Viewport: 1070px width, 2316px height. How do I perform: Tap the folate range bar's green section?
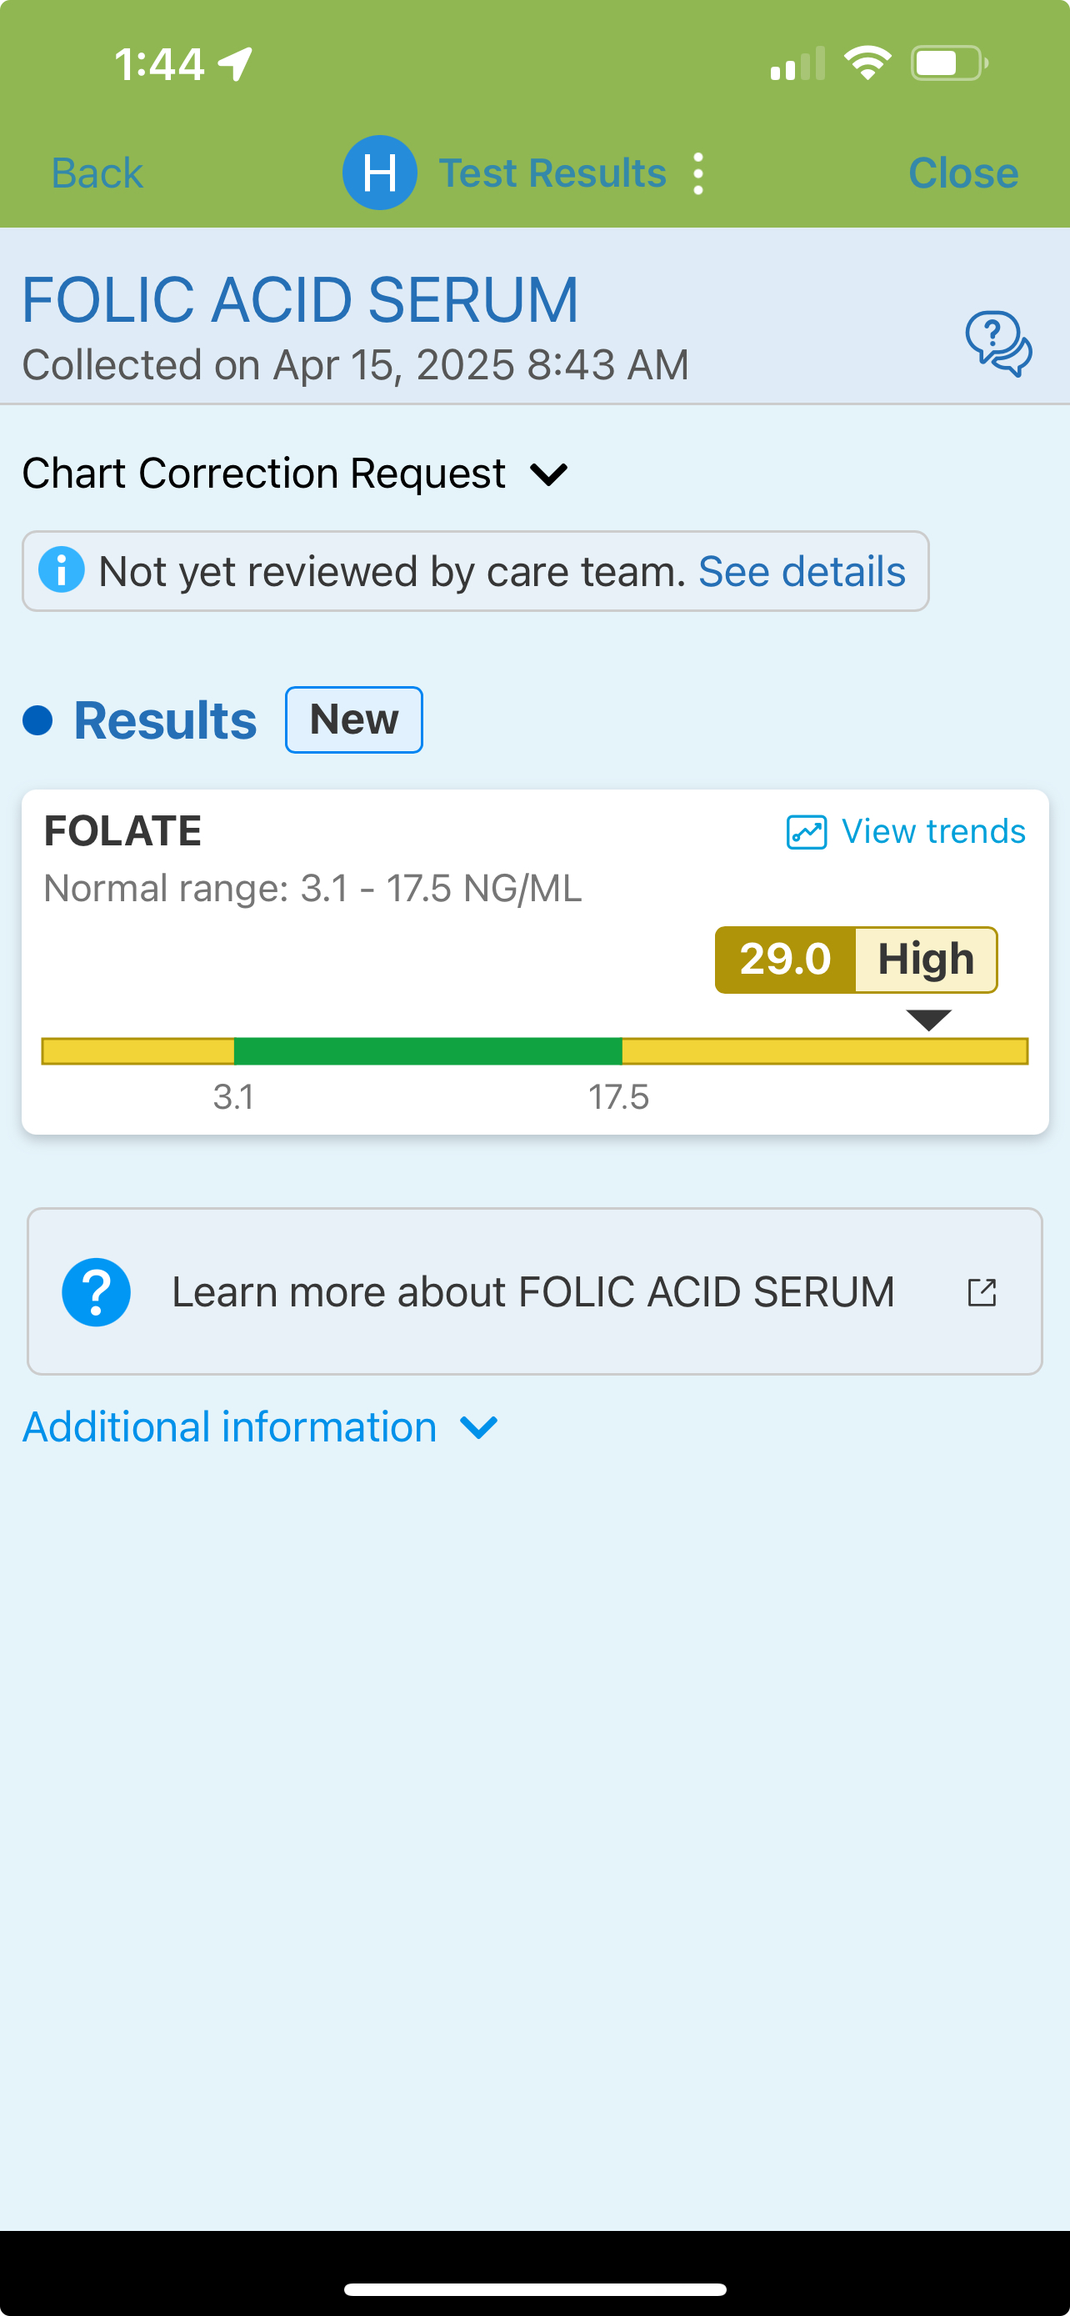click(x=427, y=1051)
